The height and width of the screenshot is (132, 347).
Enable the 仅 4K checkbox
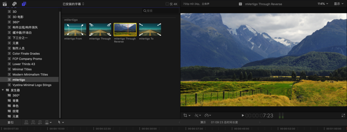[167, 4]
